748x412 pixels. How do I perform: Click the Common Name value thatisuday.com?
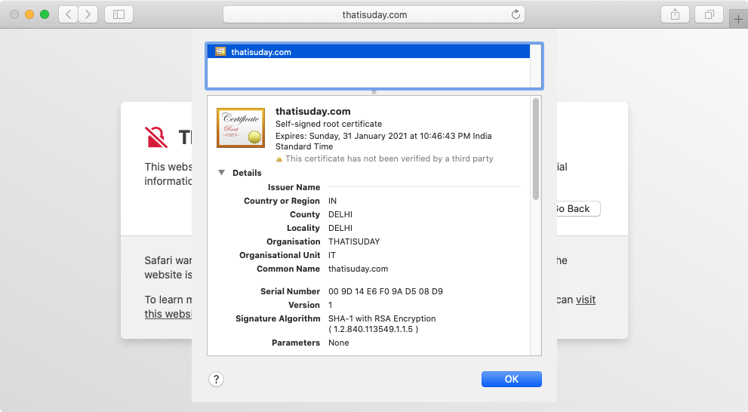[x=359, y=269]
